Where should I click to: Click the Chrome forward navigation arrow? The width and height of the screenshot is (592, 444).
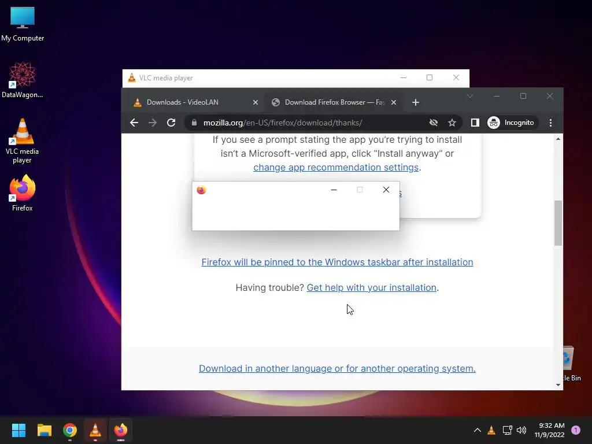(153, 123)
